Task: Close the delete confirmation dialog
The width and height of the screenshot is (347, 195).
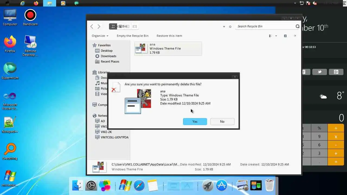Action: coord(235,77)
